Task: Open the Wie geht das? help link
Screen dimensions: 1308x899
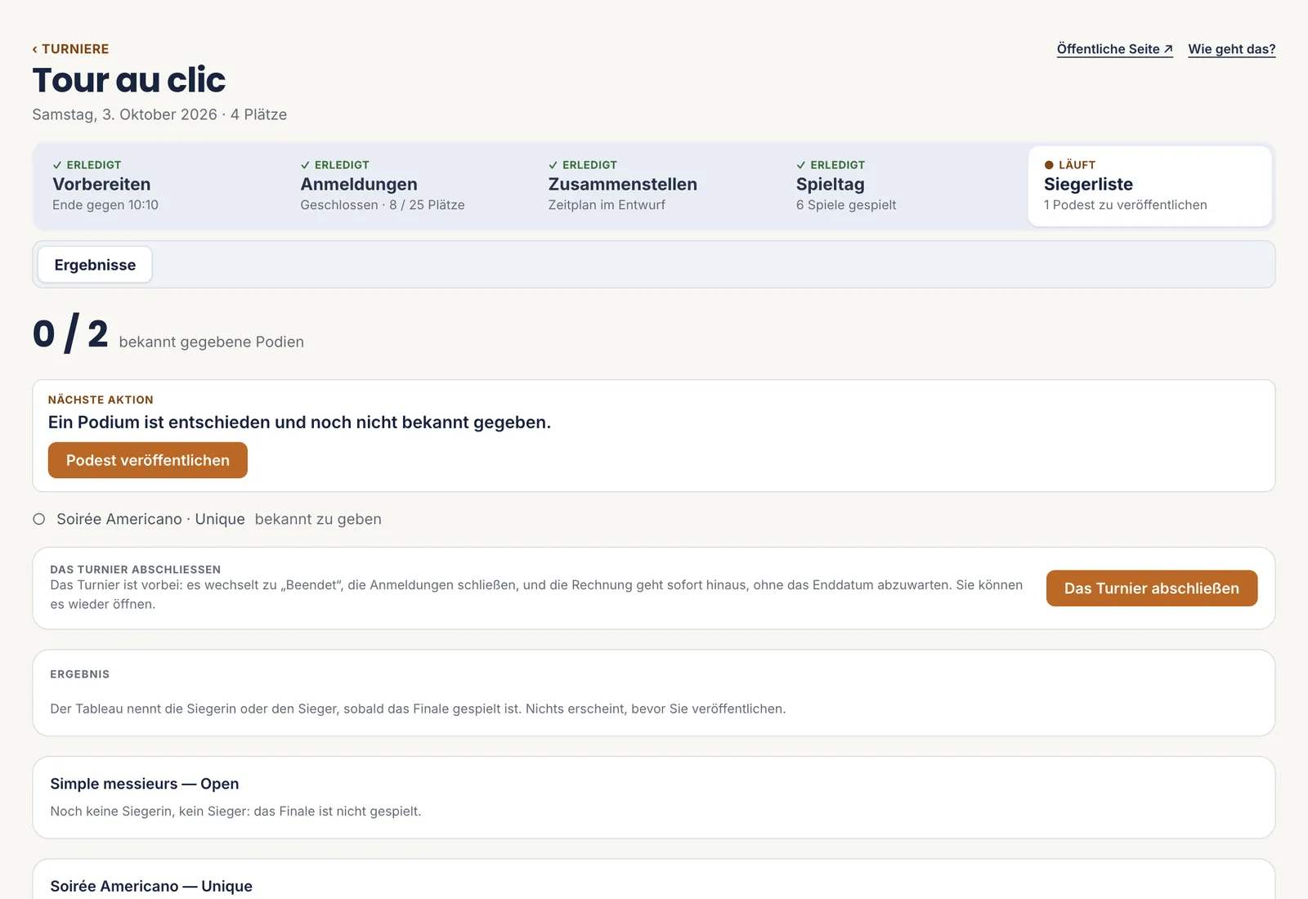Action: pyautogui.click(x=1232, y=49)
